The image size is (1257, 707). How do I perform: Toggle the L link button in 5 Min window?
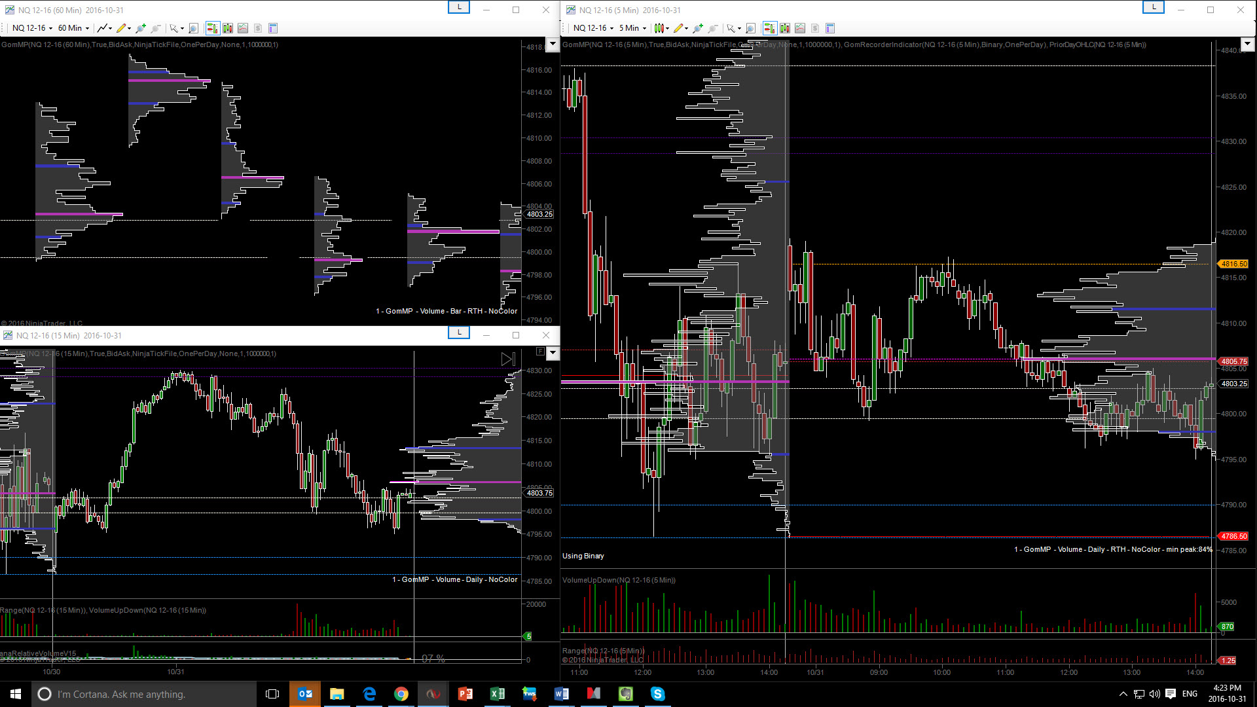[x=1154, y=7]
